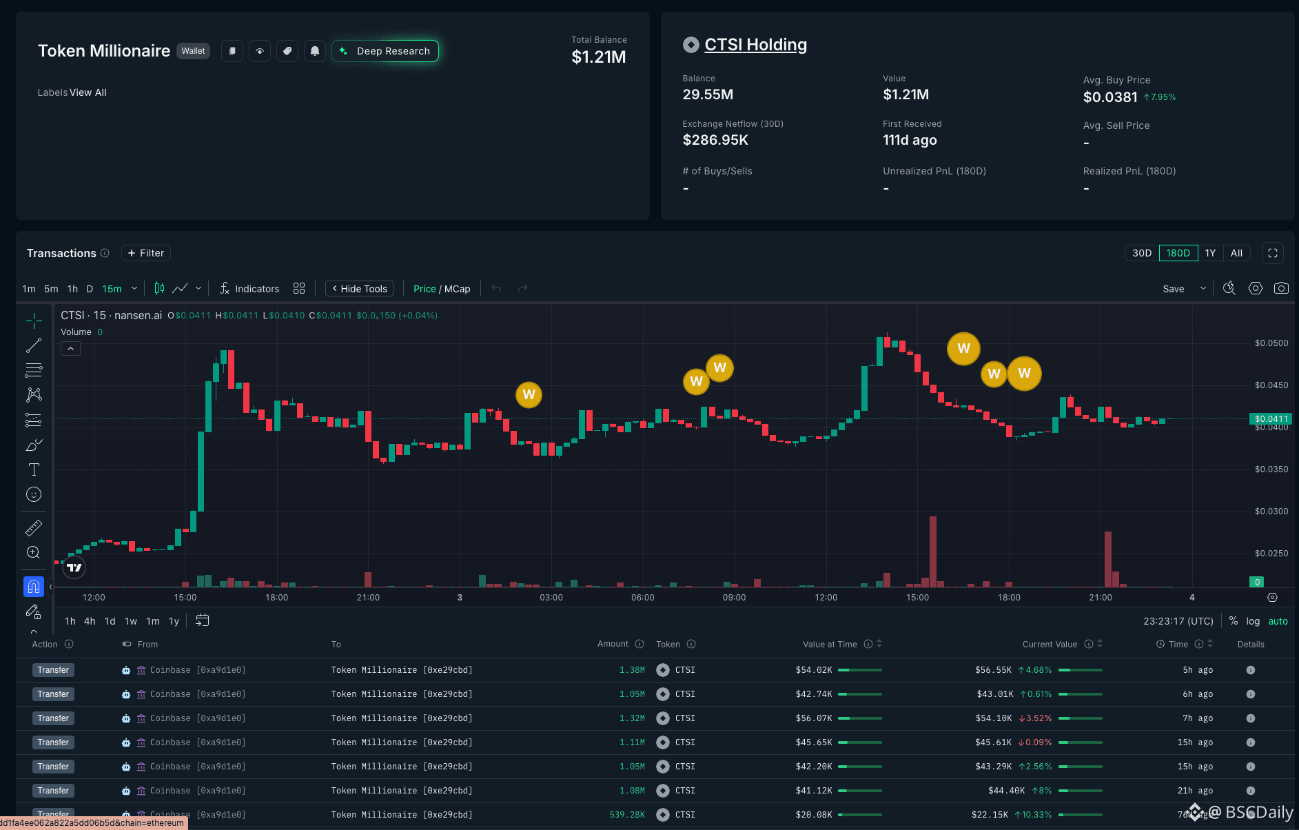The image size is (1299, 830).
Task: Open the Save dropdown arrow
Action: point(1203,288)
